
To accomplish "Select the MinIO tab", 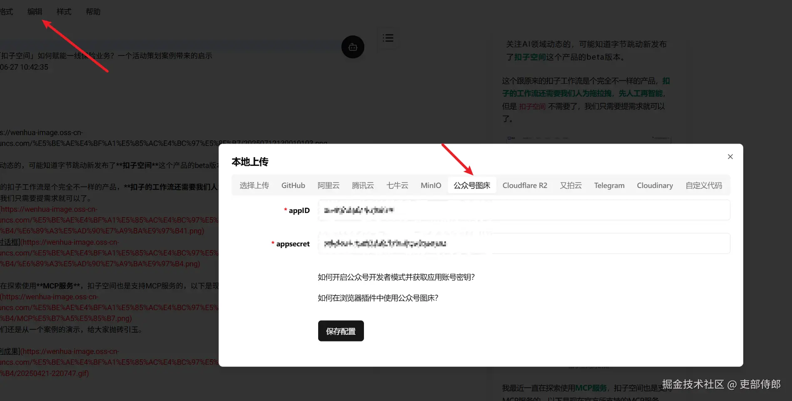I will [431, 185].
